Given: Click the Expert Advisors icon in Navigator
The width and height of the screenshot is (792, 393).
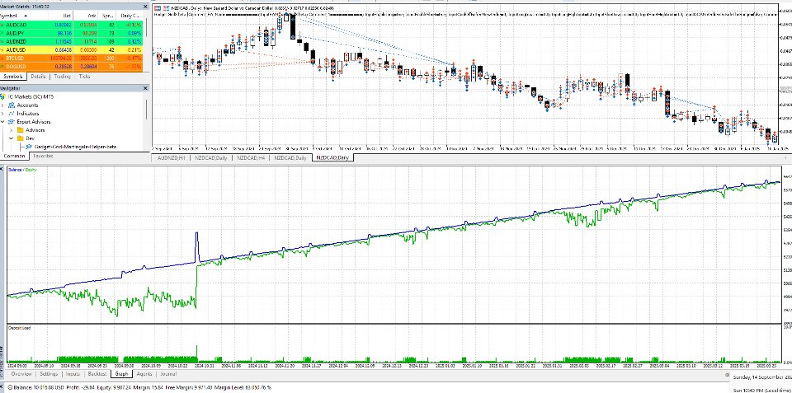Looking at the screenshot, I should click(12, 122).
